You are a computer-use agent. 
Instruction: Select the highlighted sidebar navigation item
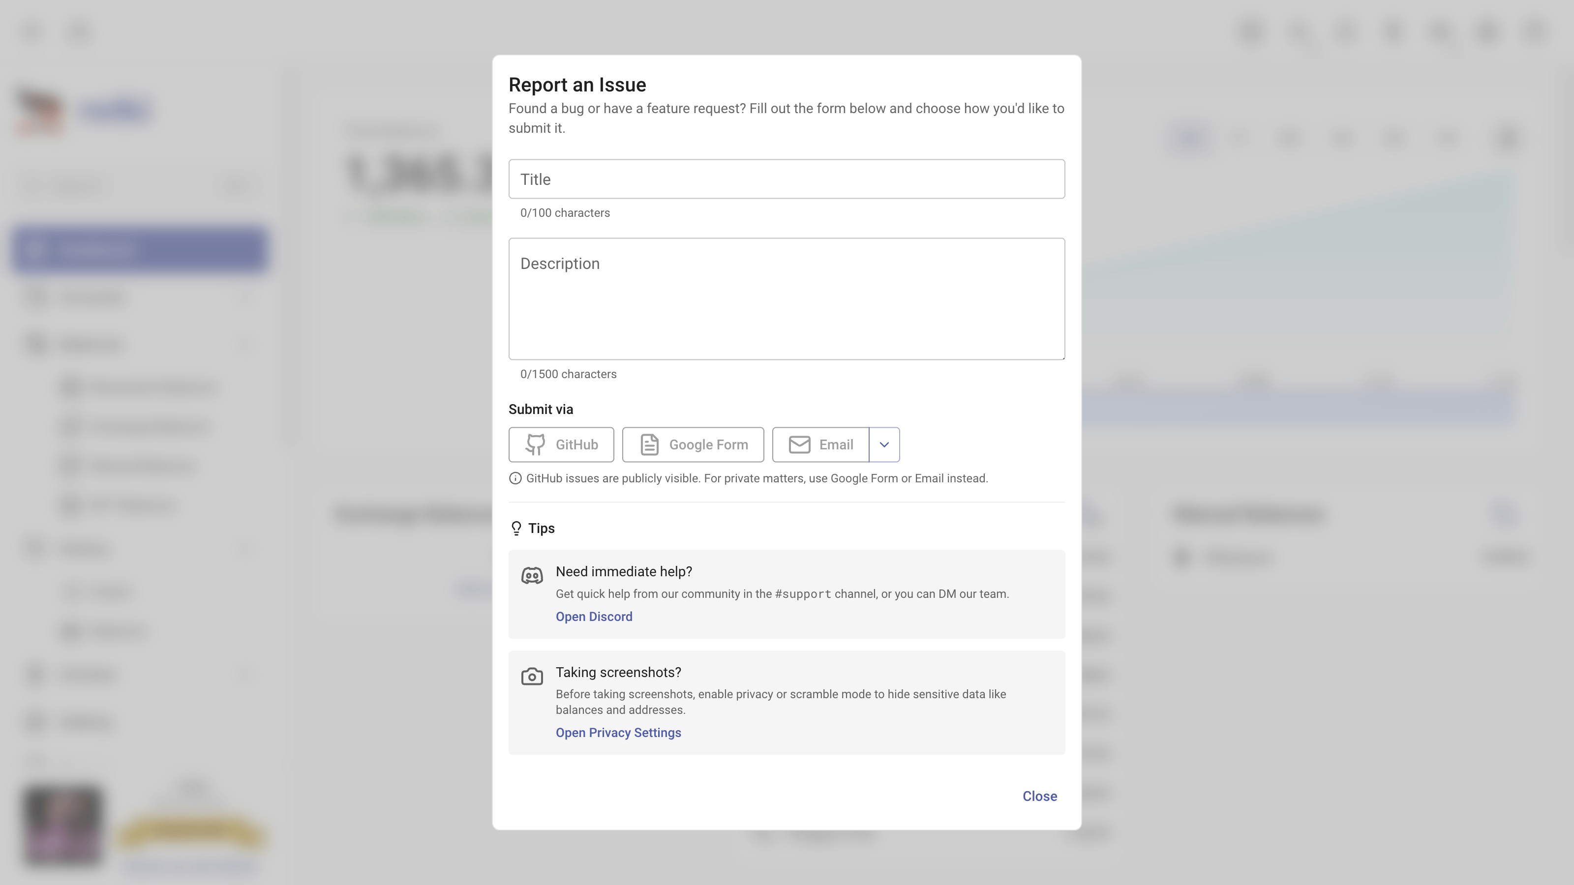[139, 250]
